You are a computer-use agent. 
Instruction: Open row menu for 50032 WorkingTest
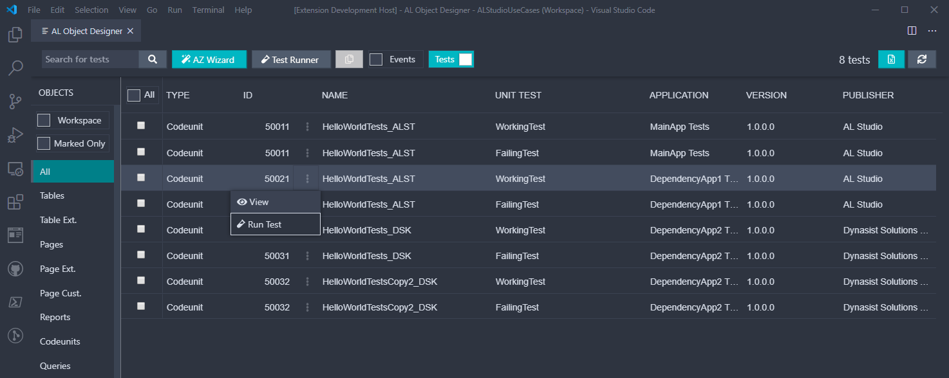tap(307, 282)
